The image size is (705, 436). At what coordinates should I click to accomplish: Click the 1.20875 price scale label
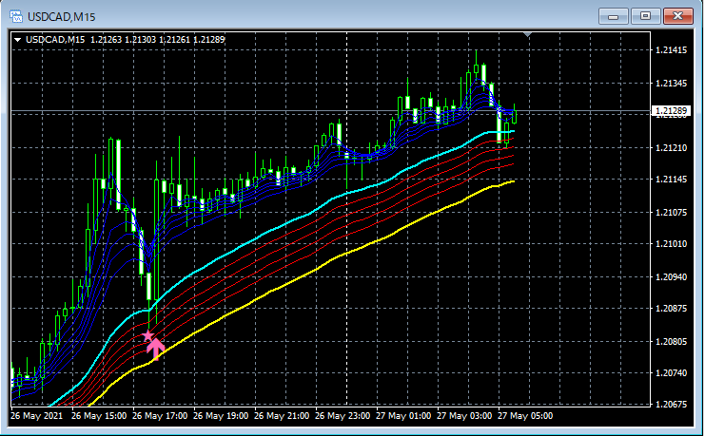(x=672, y=309)
